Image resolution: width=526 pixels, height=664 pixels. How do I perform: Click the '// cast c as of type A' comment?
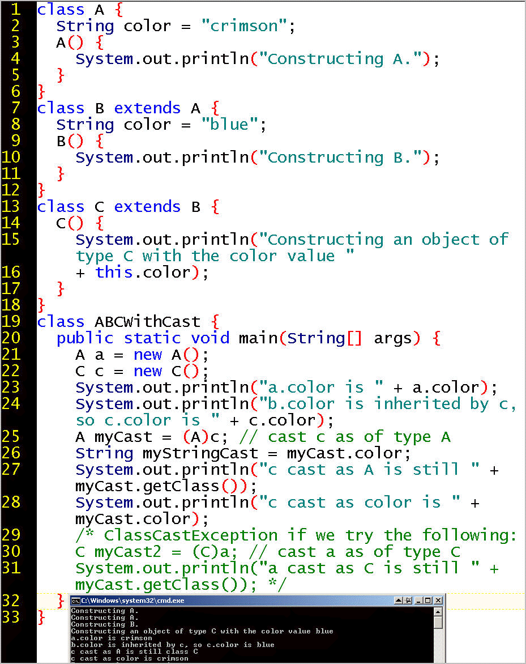pyautogui.click(x=344, y=437)
